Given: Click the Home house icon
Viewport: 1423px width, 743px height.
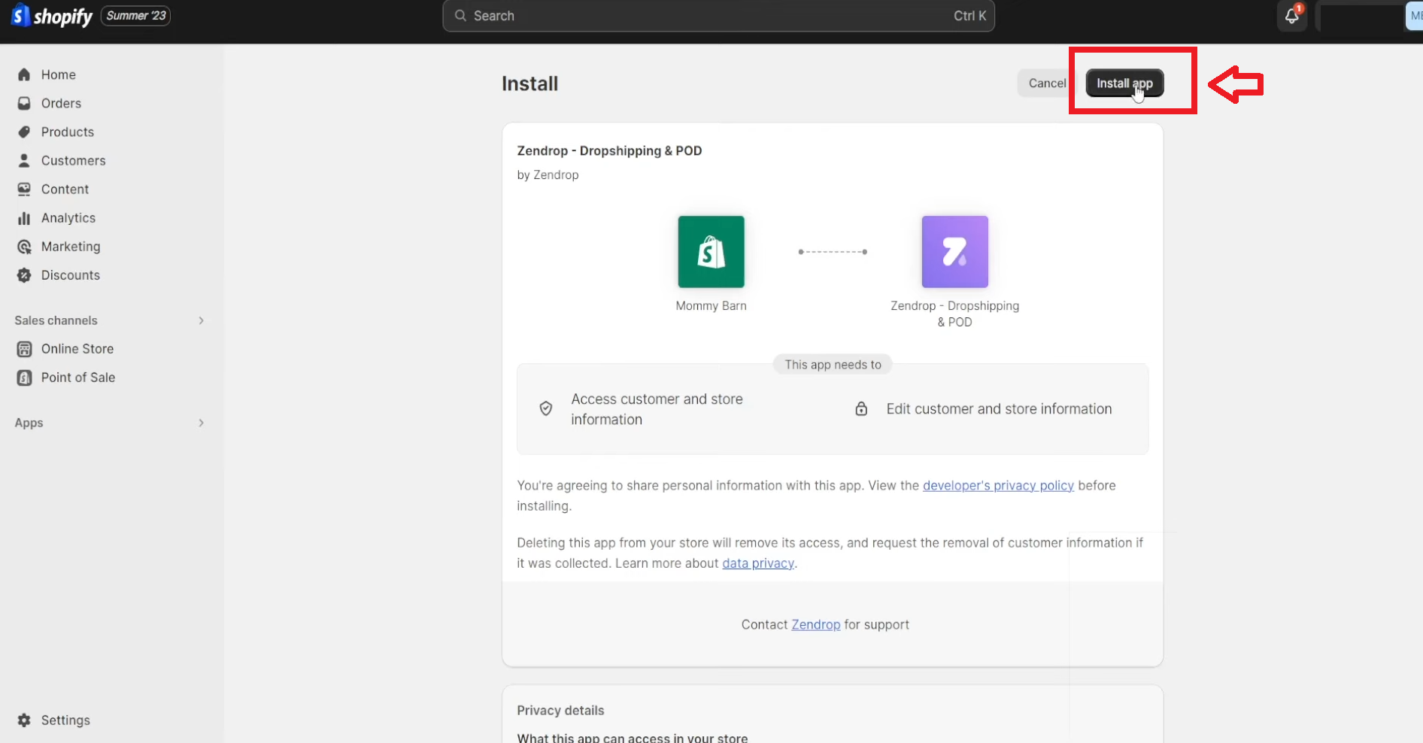Looking at the screenshot, I should [24, 74].
